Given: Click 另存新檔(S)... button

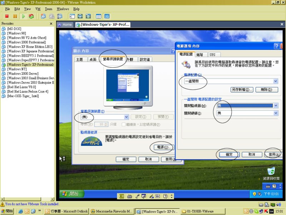Looking at the screenshot, I should pos(242,90).
